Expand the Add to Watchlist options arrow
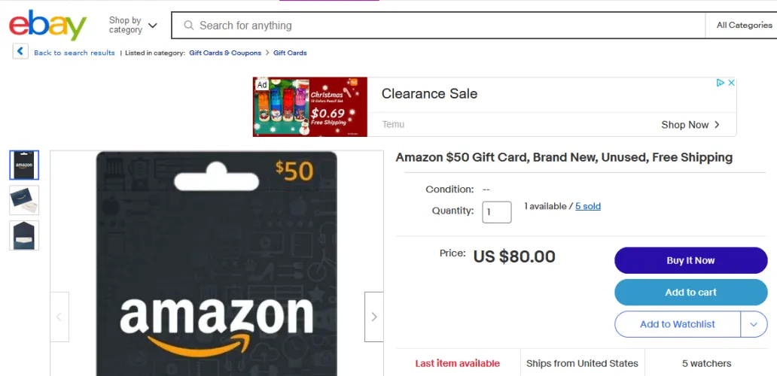Image resolution: width=777 pixels, height=376 pixels. pyautogui.click(x=754, y=324)
